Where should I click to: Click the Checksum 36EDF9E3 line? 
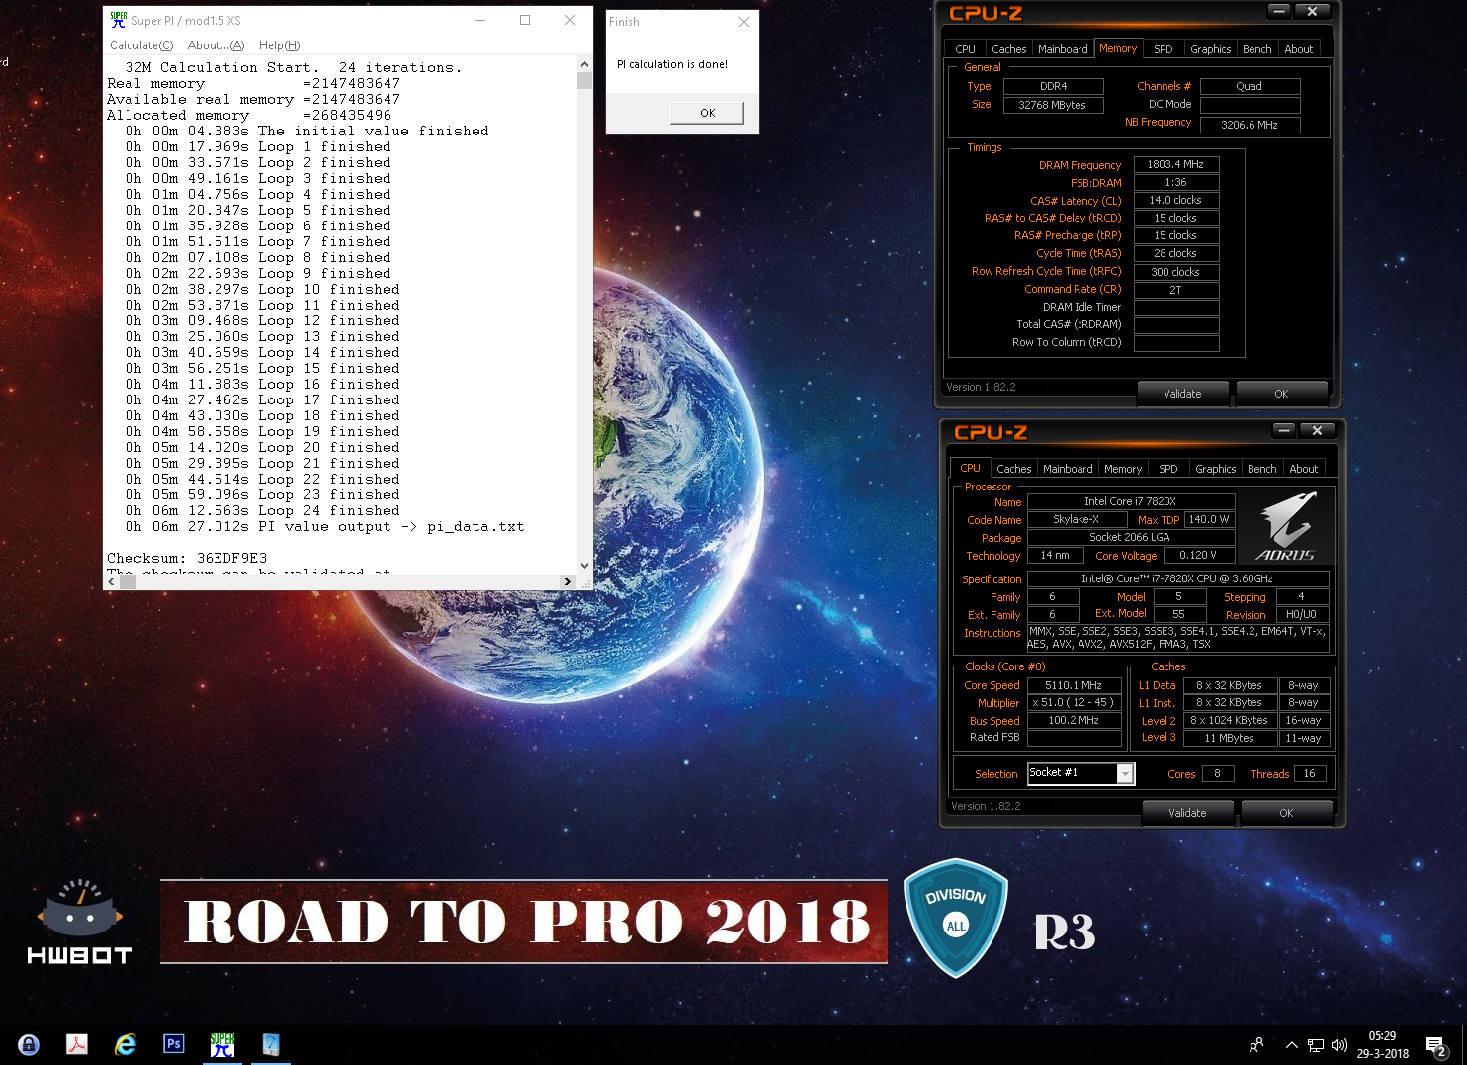coord(187,558)
